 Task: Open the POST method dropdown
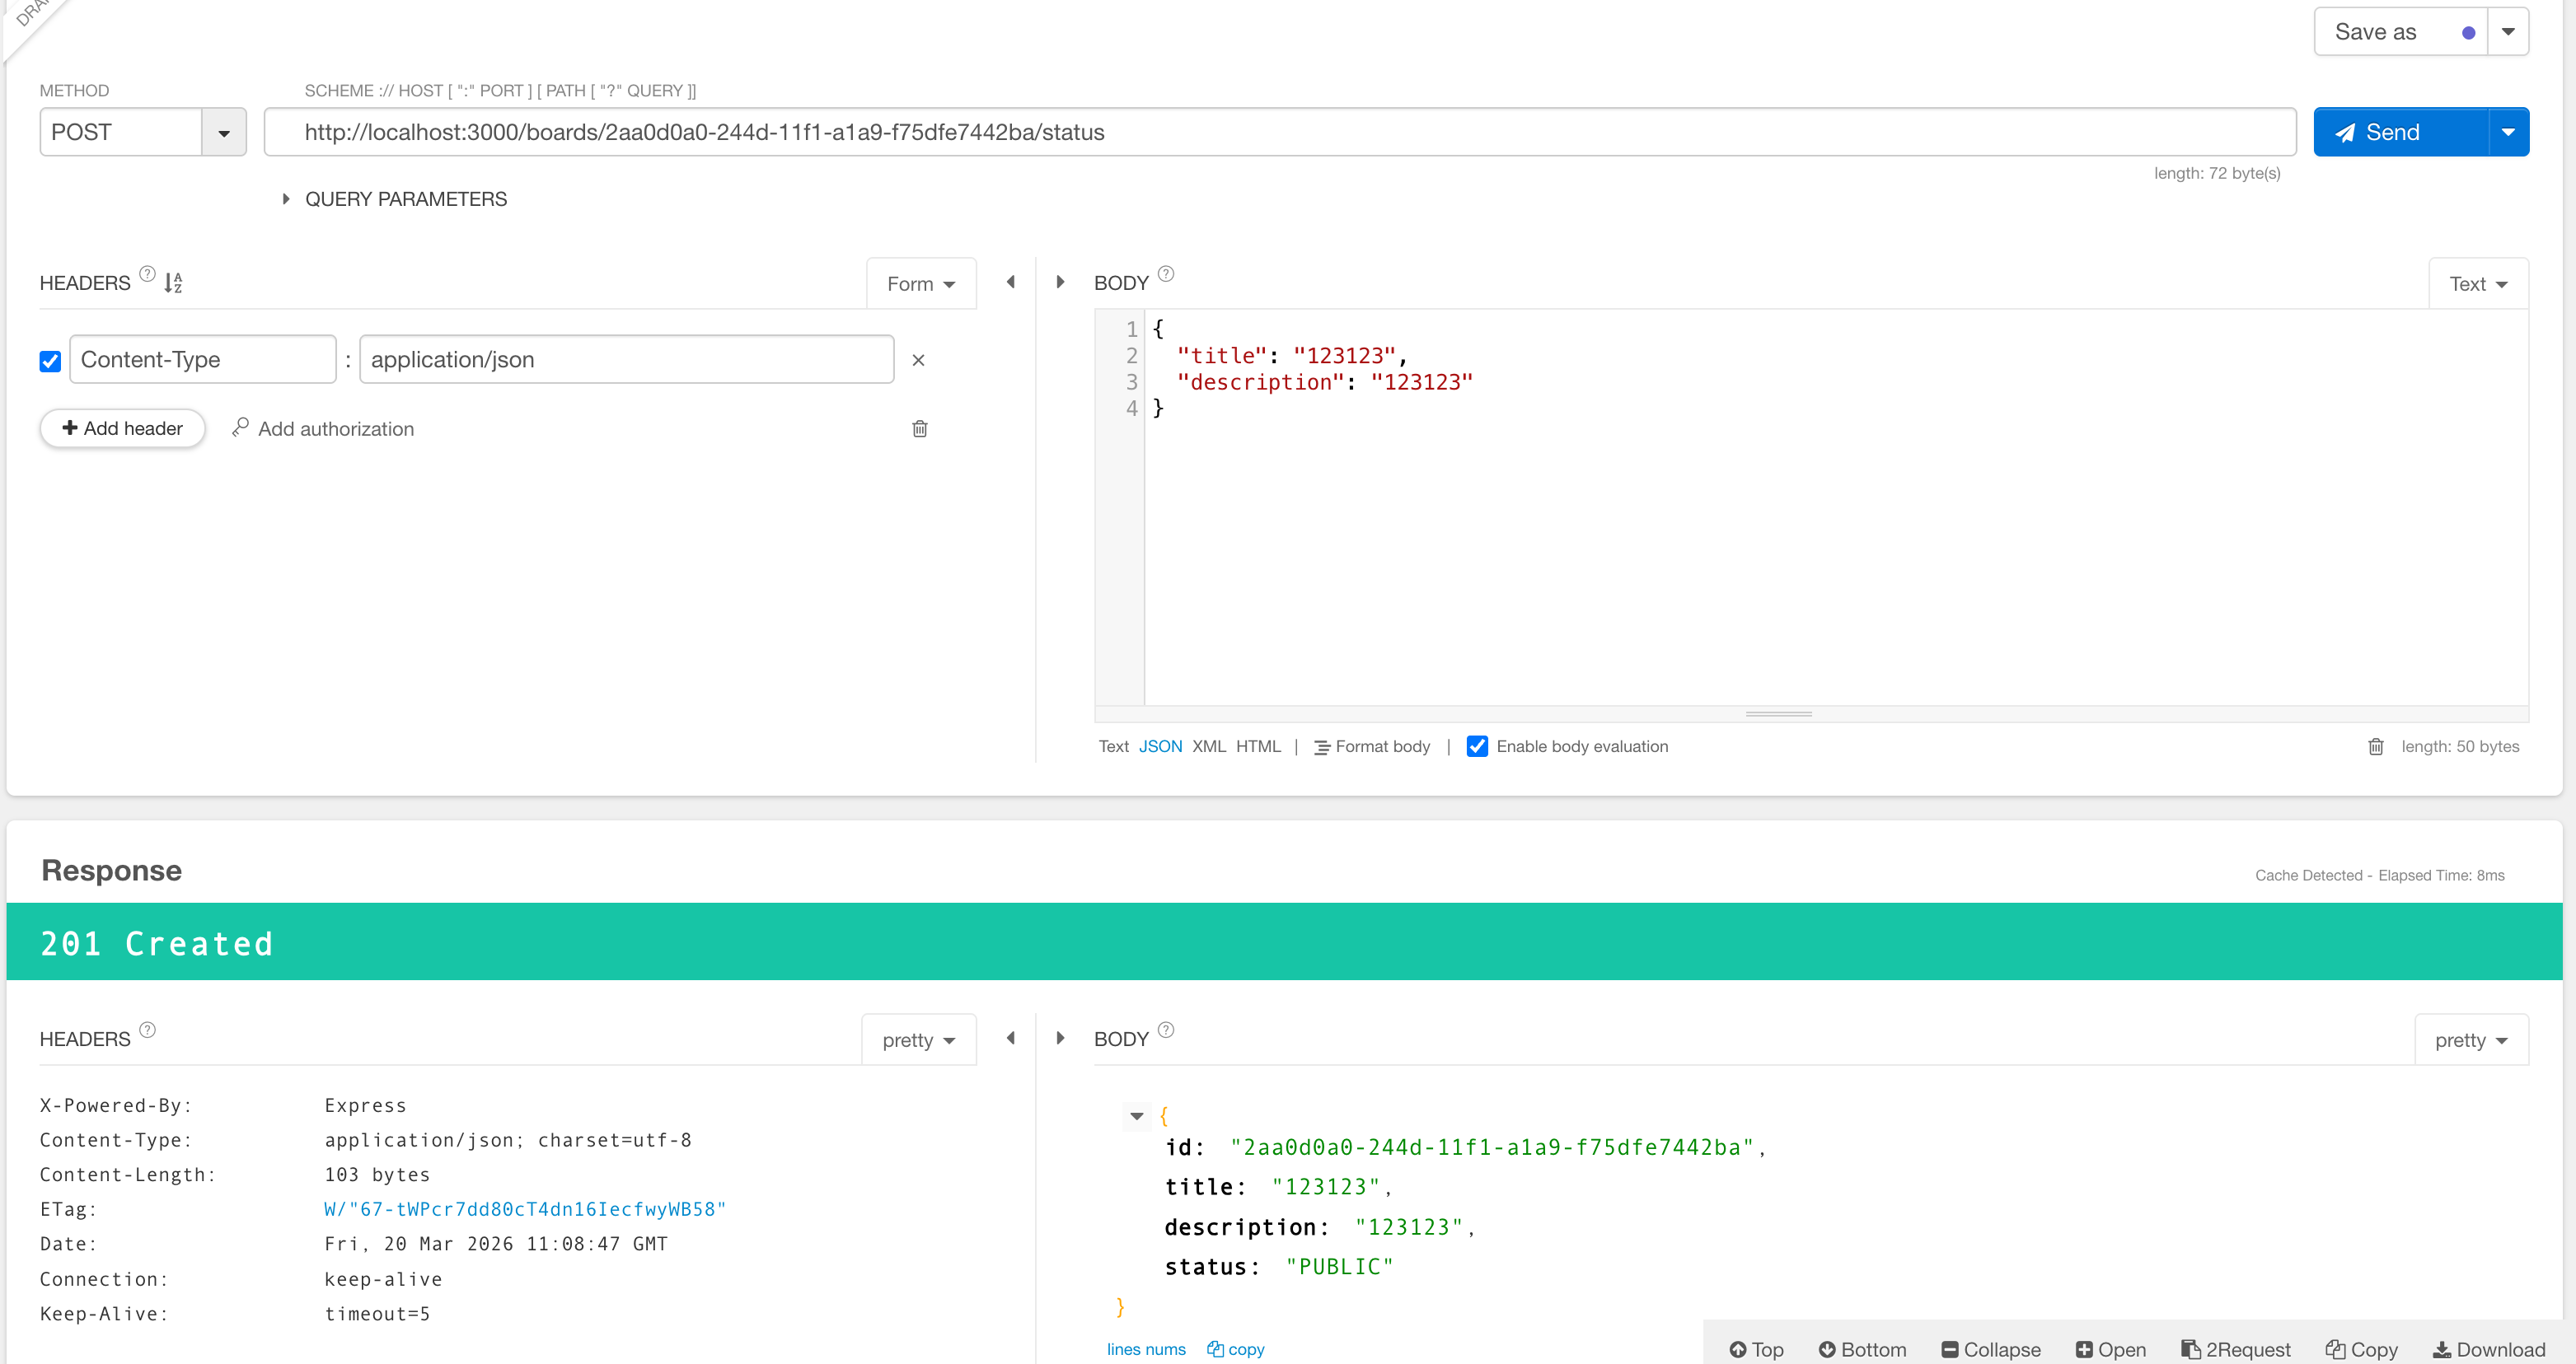tap(224, 133)
